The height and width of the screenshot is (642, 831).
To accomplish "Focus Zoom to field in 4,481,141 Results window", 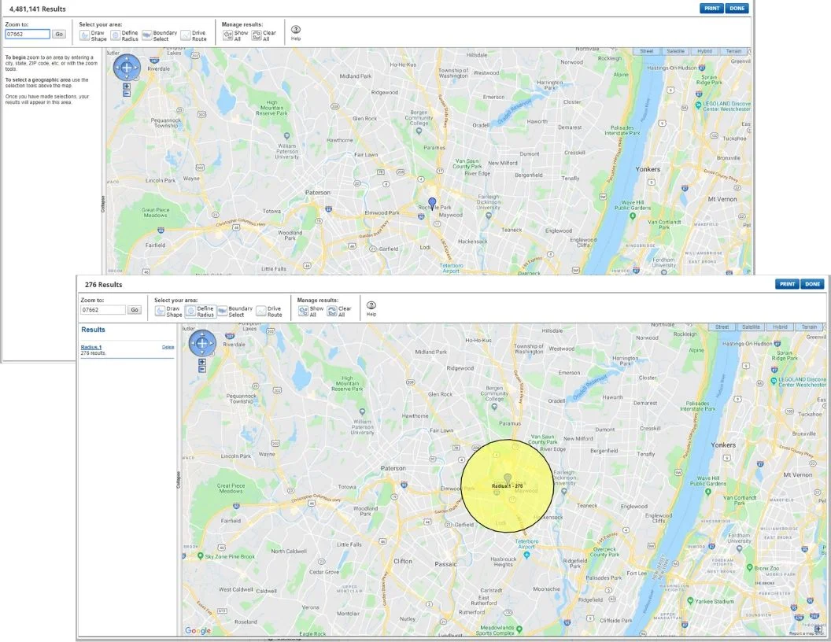I will (x=28, y=34).
